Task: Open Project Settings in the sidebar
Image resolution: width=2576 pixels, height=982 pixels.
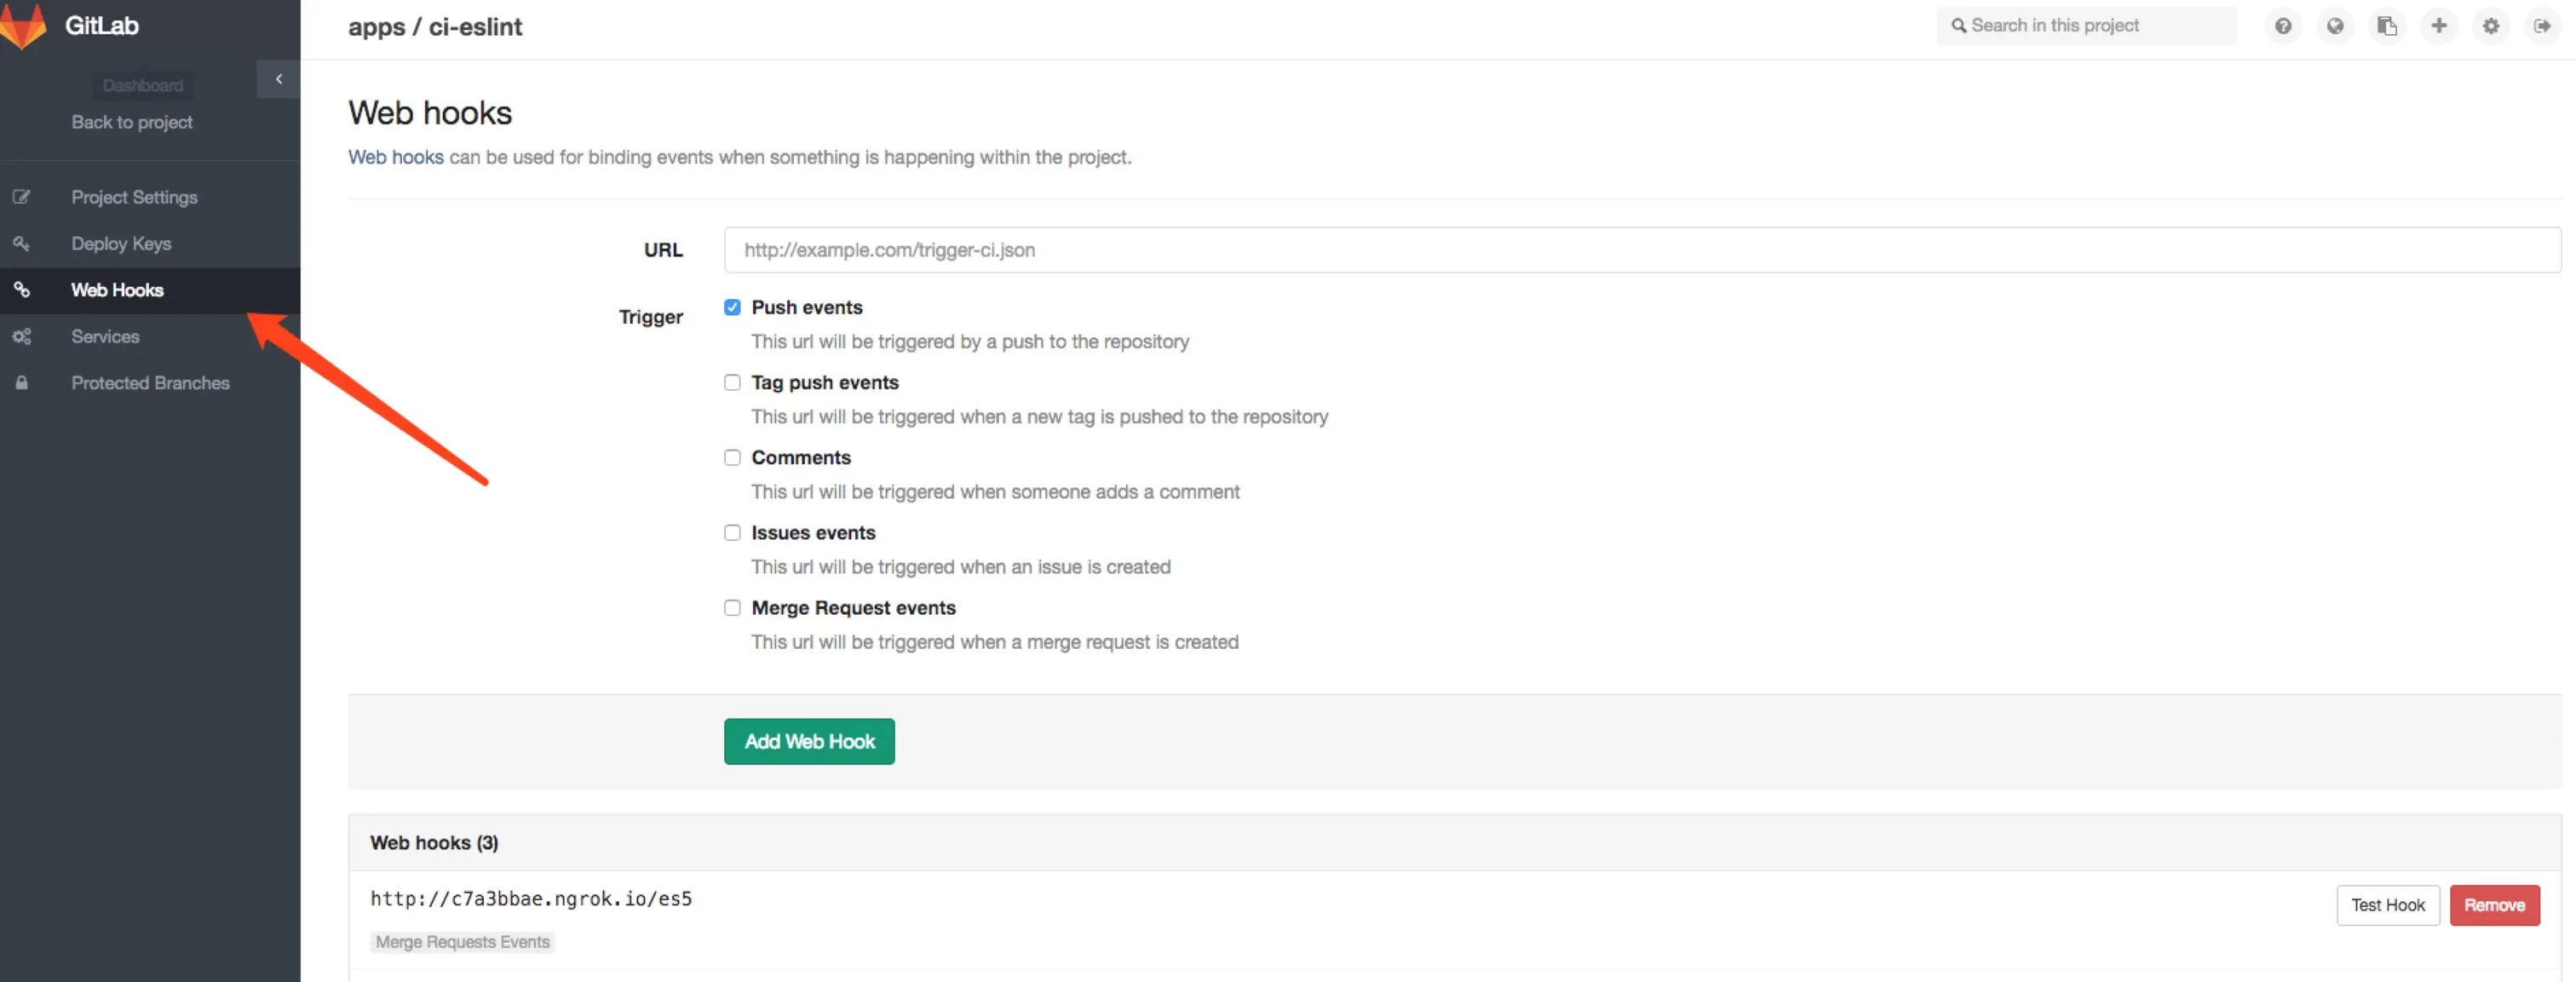Action: click(134, 197)
